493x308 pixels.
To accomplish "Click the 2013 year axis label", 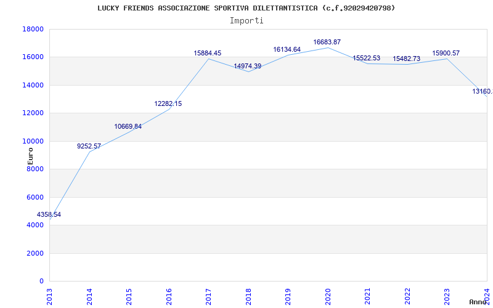I will pyautogui.click(x=50, y=294).
